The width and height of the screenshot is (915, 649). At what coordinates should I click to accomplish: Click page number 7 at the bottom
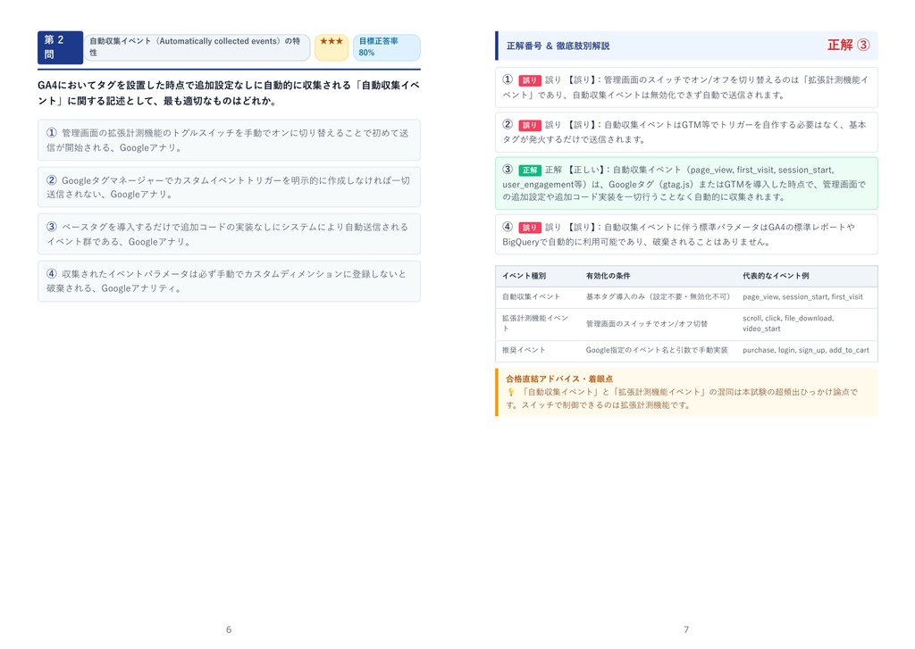point(686,629)
